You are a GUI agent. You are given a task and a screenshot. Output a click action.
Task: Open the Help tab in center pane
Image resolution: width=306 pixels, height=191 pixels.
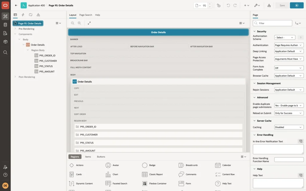97,15
